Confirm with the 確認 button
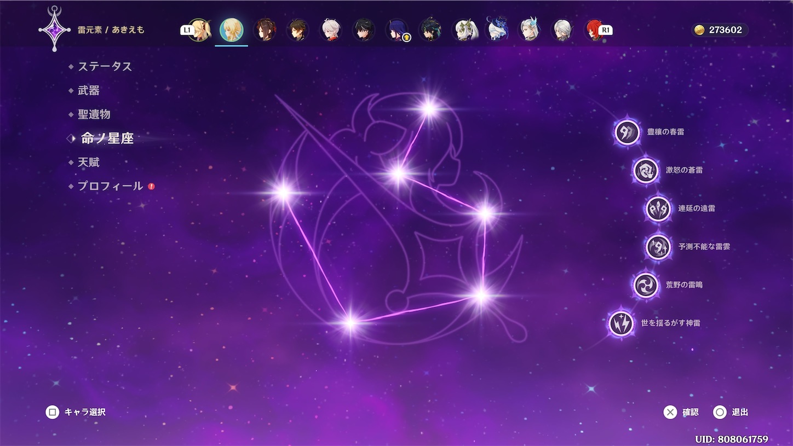 pyautogui.click(x=681, y=412)
